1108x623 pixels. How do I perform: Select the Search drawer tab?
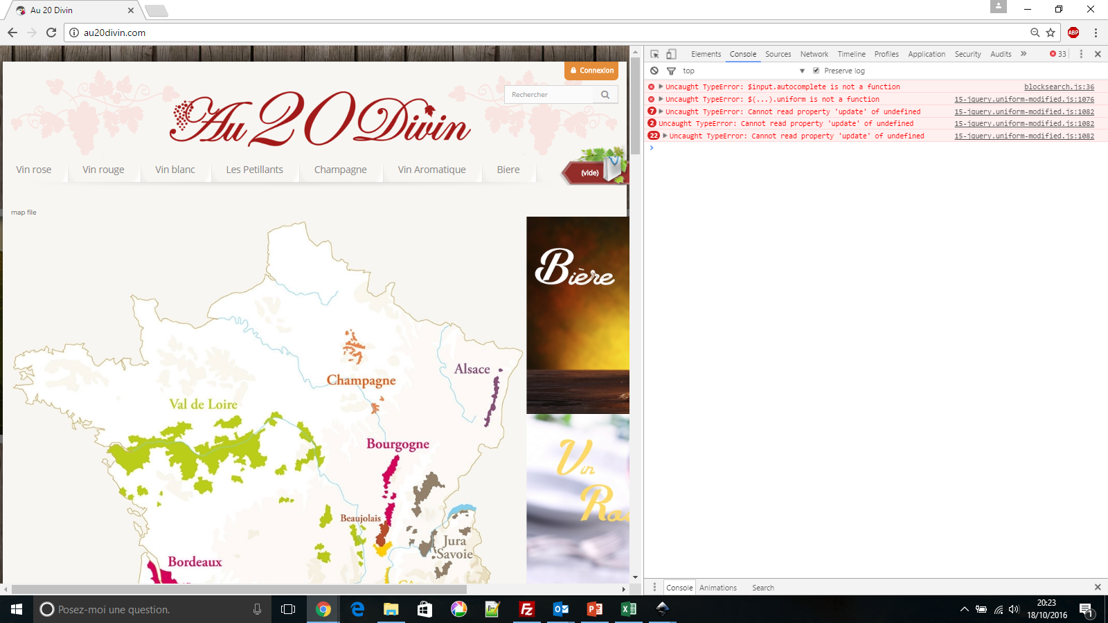pyautogui.click(x=763, y=588)
